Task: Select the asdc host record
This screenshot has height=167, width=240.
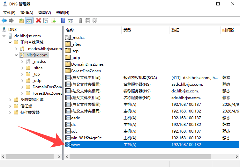Action: coord(75,118)
